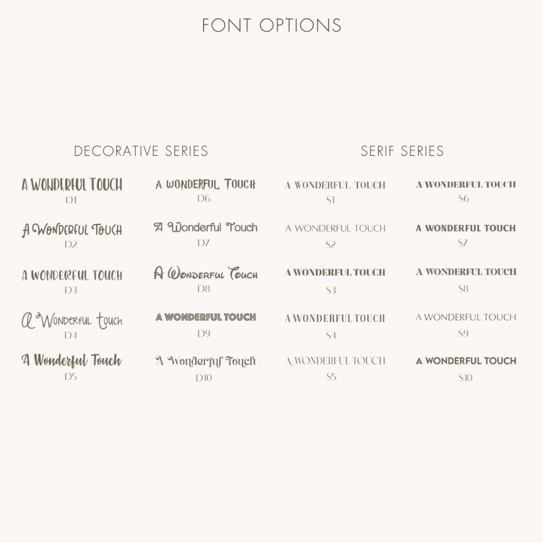Choose the D2 font sample text

[72, 230]
